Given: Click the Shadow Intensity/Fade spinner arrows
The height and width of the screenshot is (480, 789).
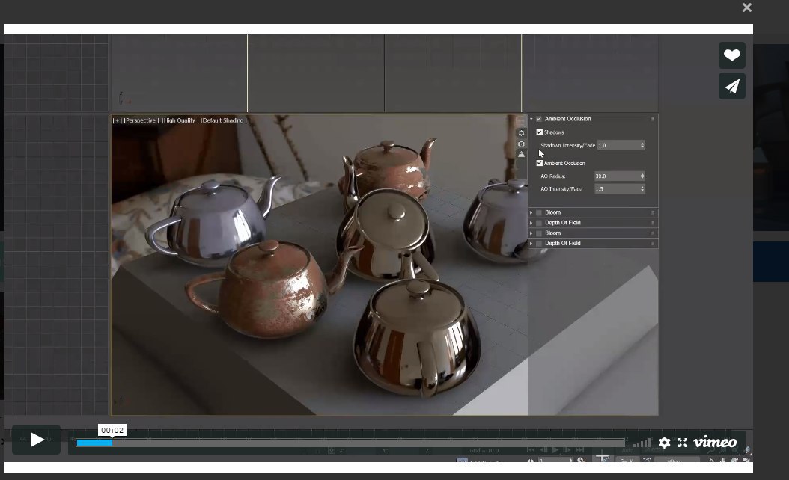Looking at the screenshot, I should point(642,145).
